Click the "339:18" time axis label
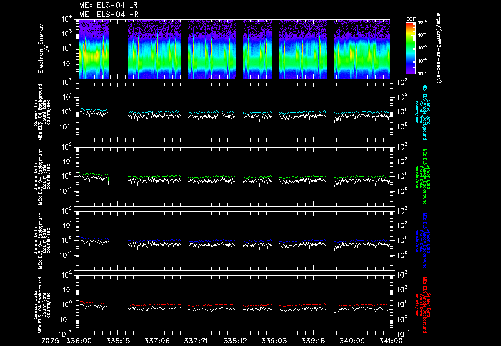The height and width of the screenshot is (346, 501). (313, 341)
